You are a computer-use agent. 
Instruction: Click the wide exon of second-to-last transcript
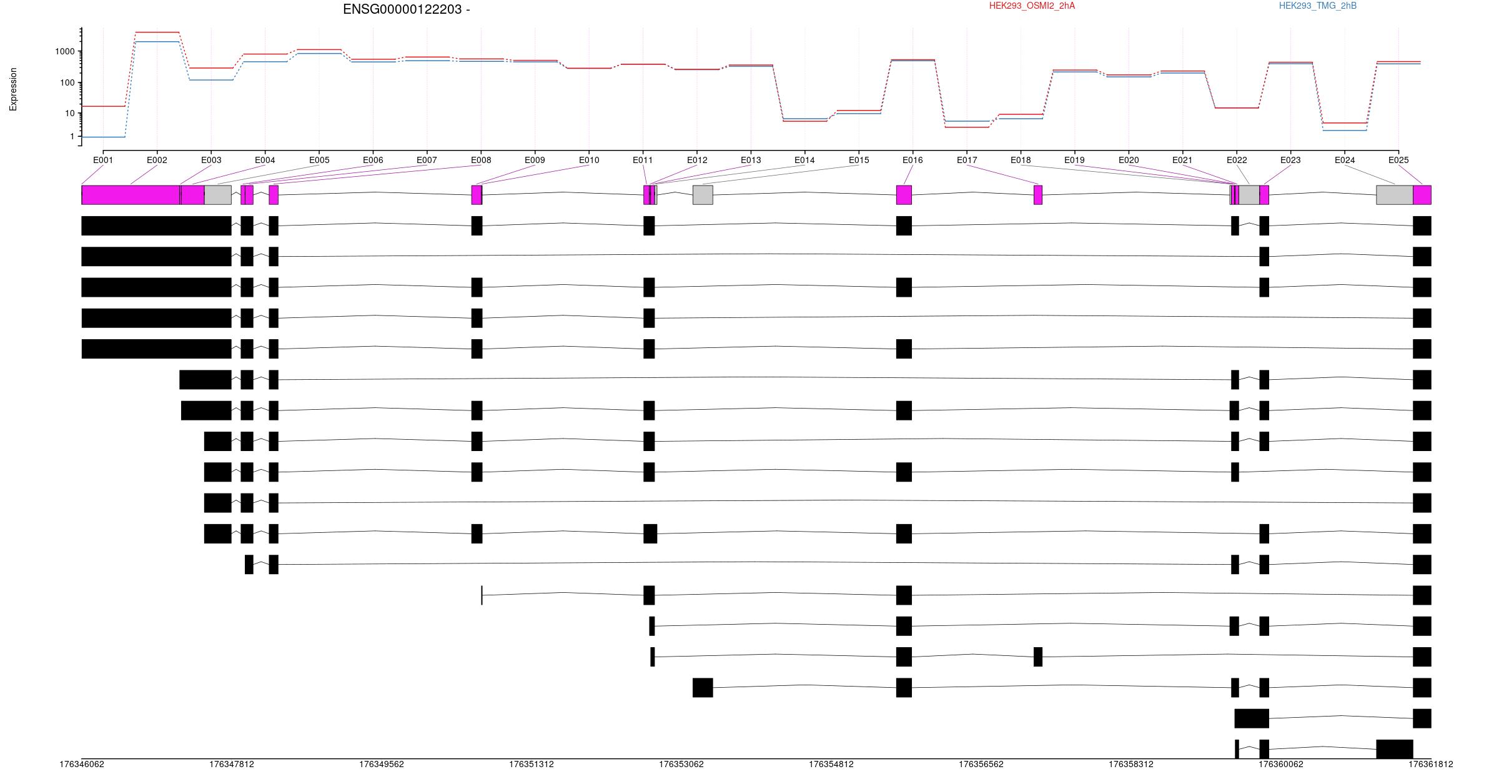pos(1252,718)
